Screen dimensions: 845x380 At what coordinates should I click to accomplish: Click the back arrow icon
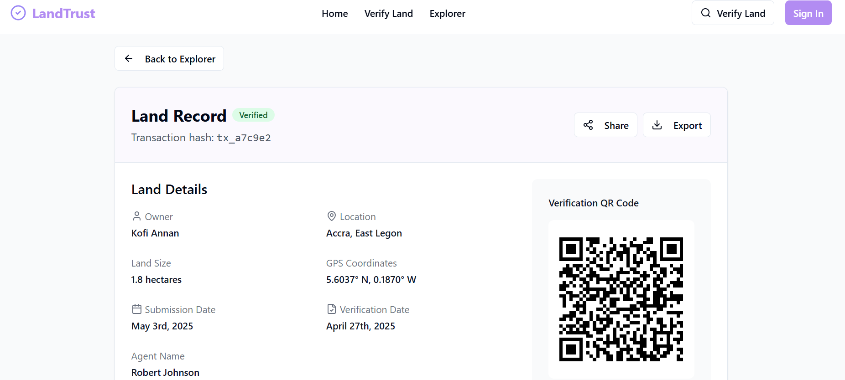click(x=129, y=58)
